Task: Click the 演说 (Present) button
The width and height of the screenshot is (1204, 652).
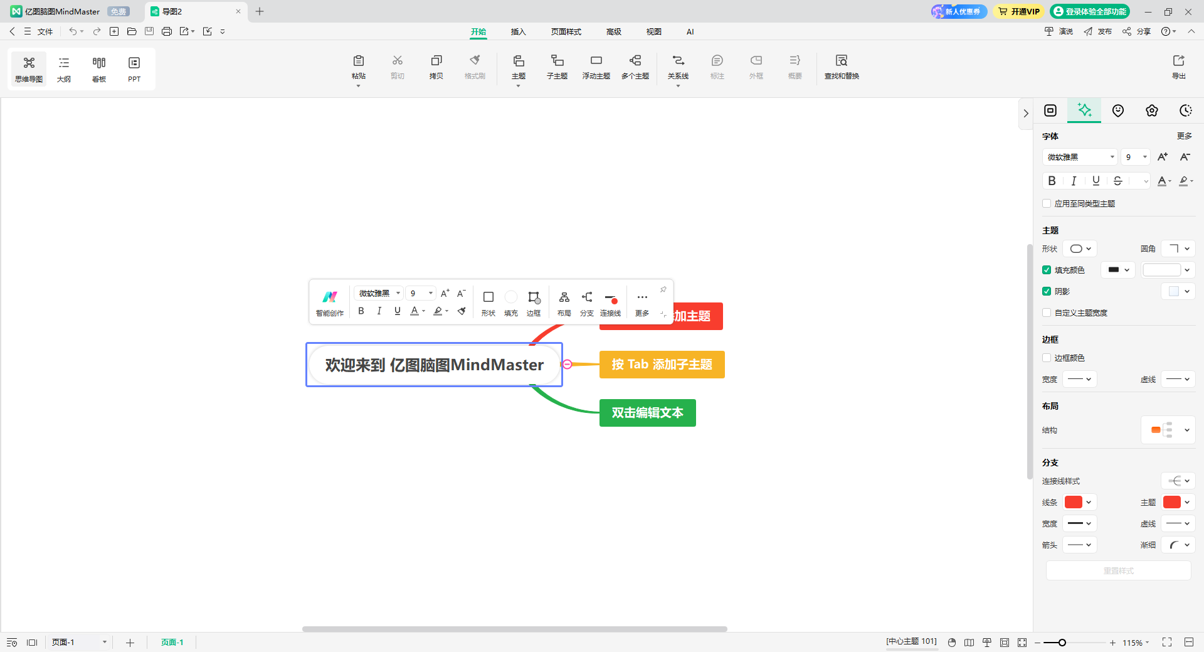Action: pos(1059,31)
